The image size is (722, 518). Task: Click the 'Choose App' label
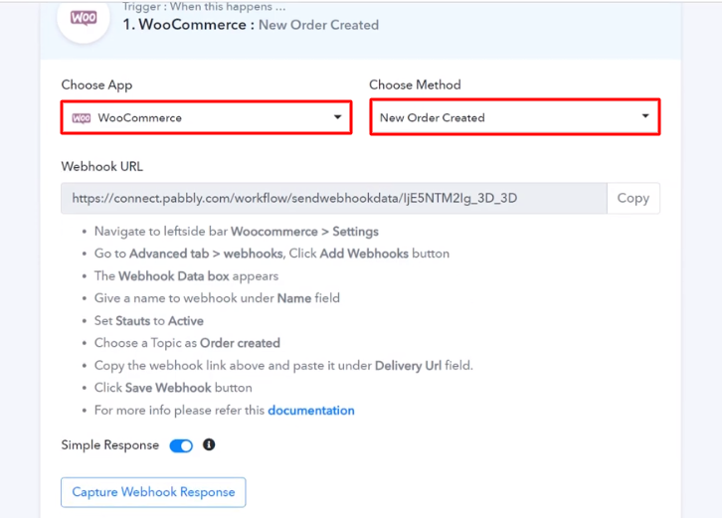point(96,86)
